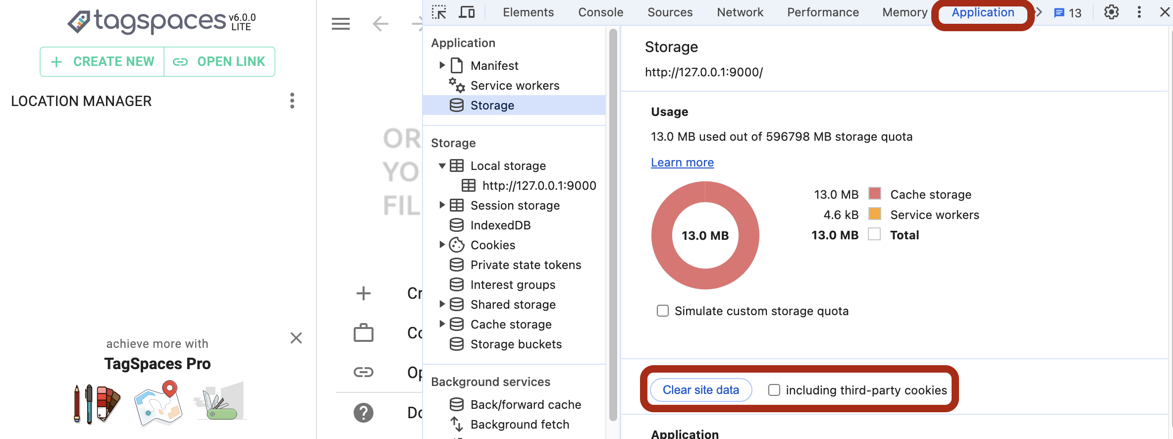Toggle the device toolbar icon
The image size is (1173, 439).
tap(467, 12)
